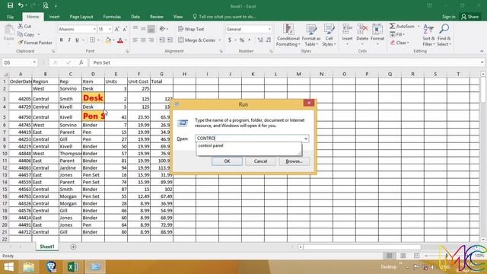Click Merge & Center
This screenshot has width=487, height=274.
point(197,40)
